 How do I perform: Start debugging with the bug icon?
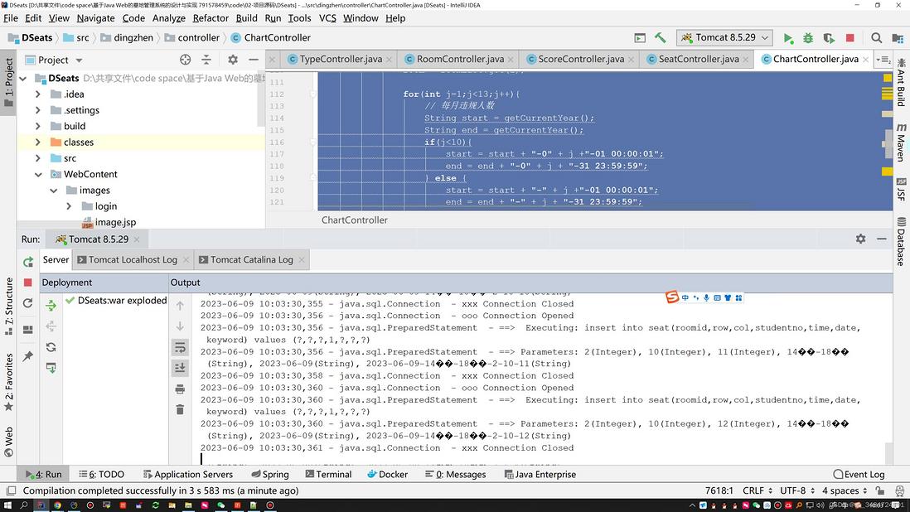pos(808,37)
